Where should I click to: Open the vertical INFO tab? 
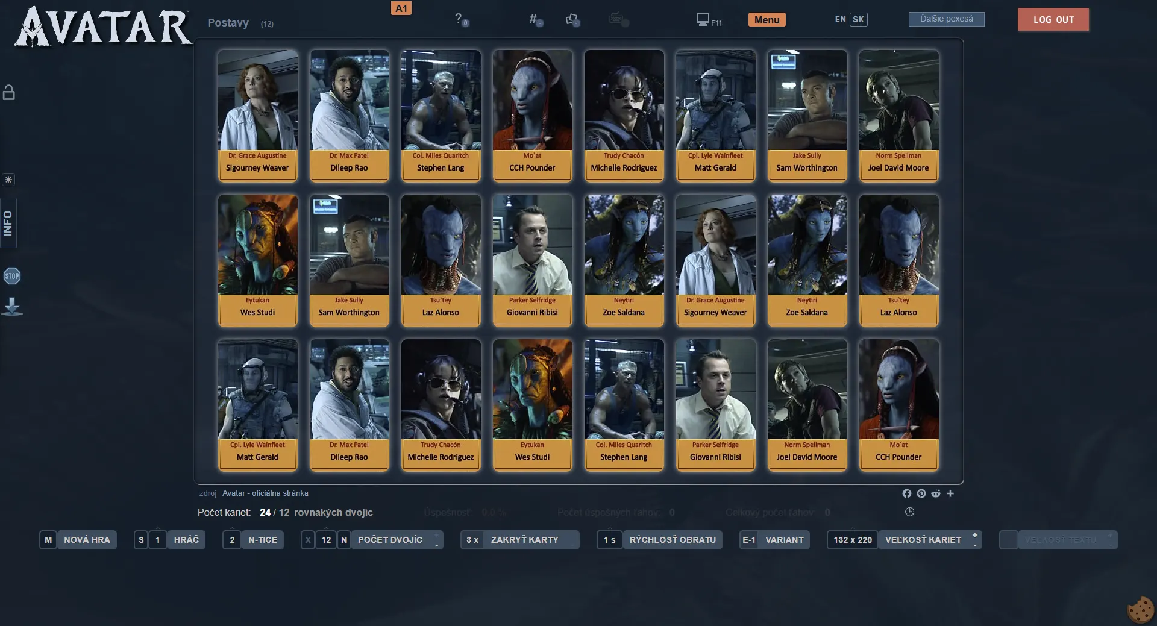click(x=8, y=223)
